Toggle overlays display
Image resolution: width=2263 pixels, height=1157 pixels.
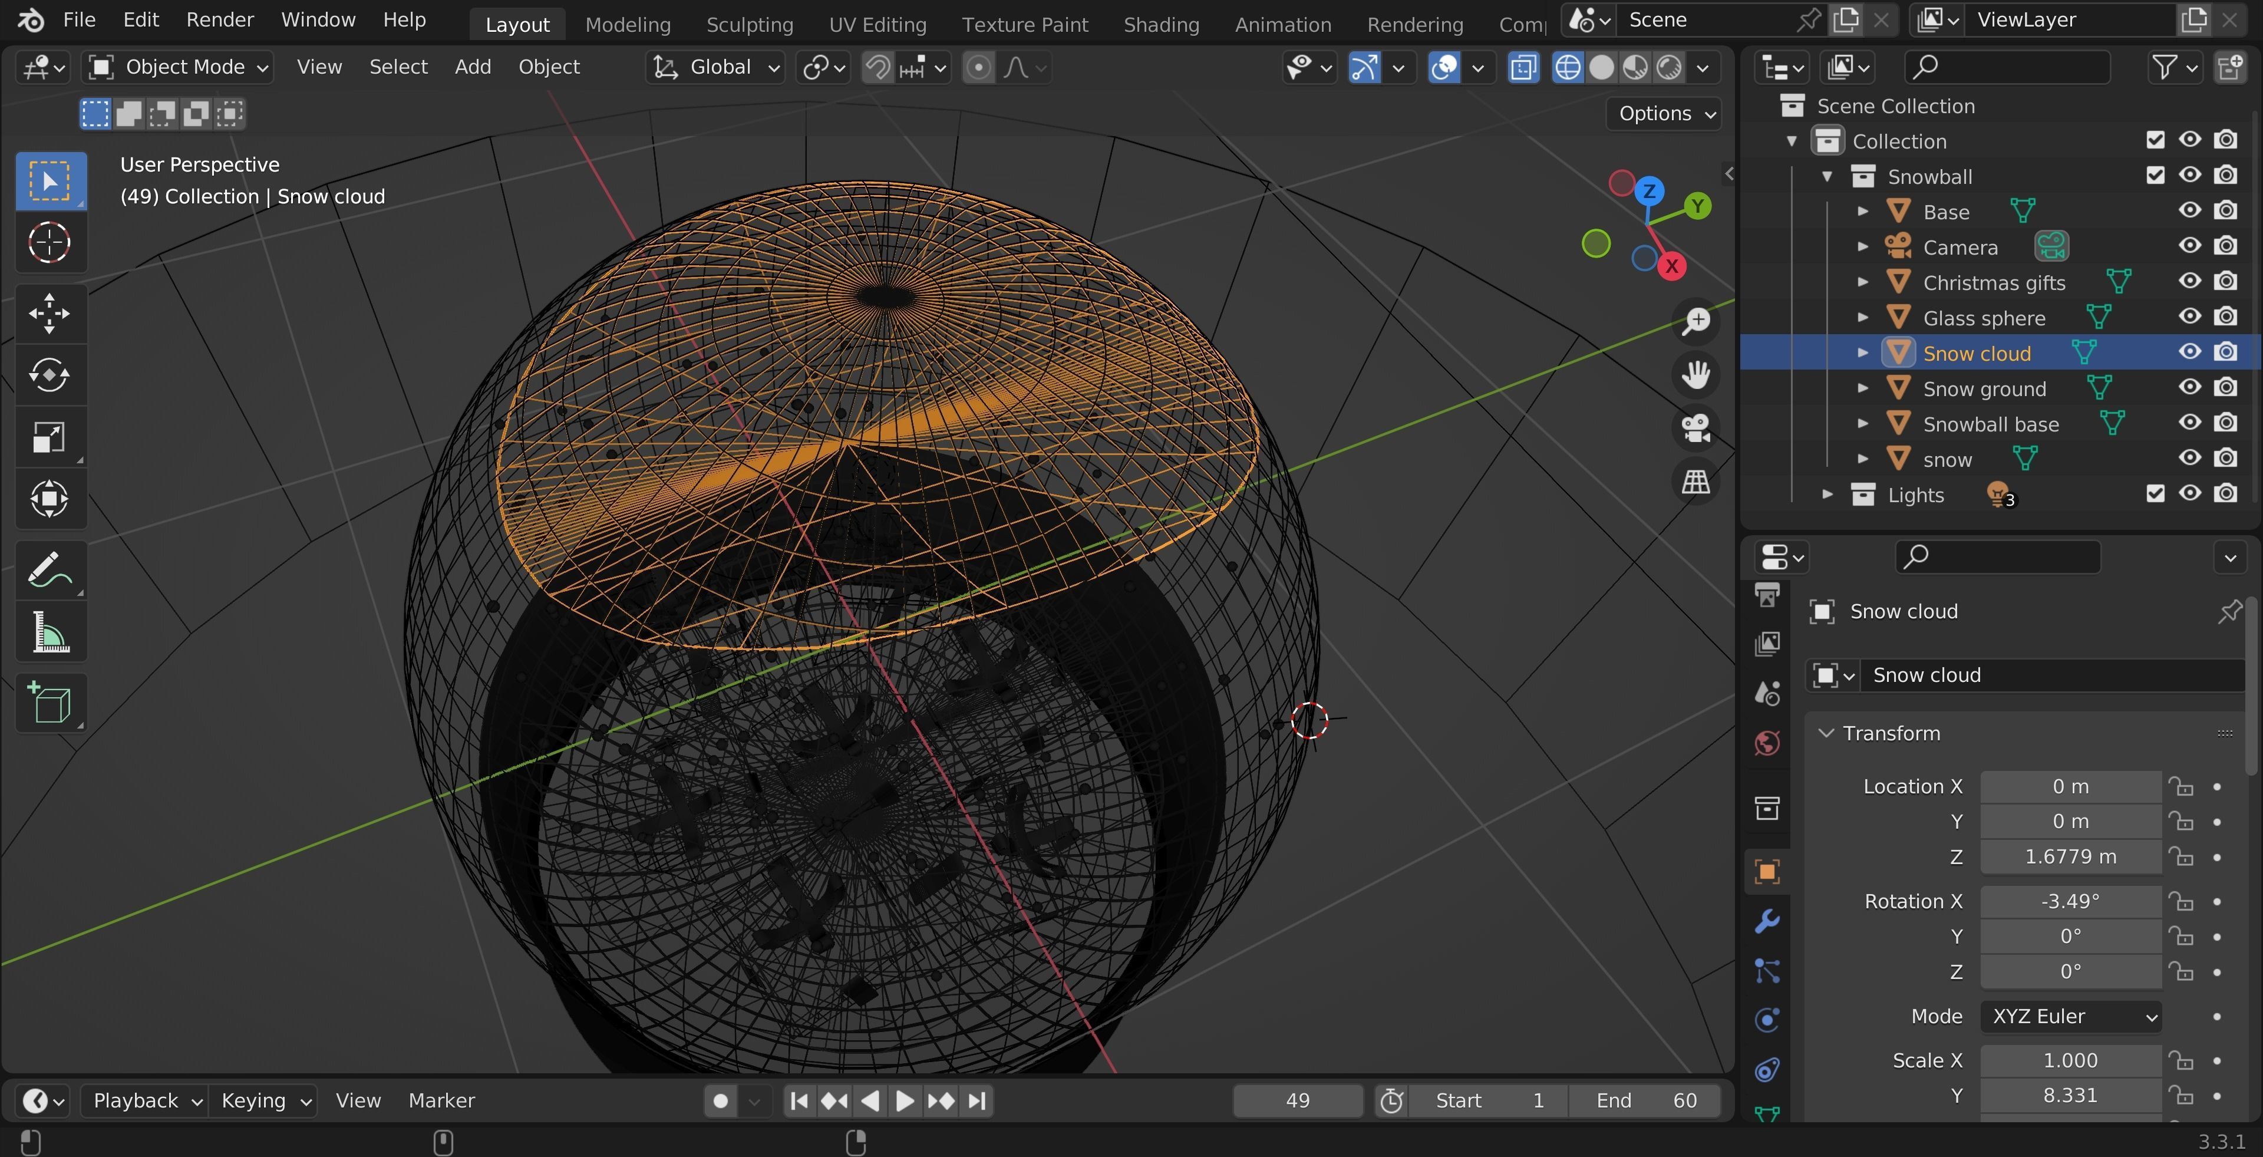[x=1444, y=67]
